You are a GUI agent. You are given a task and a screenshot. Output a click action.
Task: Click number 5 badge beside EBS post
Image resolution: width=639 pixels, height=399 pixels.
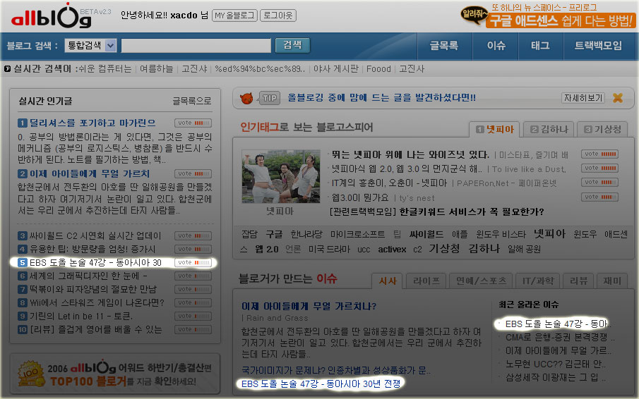pos(23,263)
